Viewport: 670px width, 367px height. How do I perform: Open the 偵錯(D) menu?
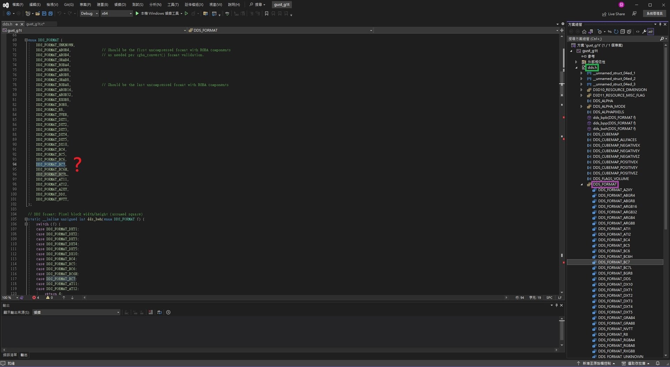(x=120, y=5)
